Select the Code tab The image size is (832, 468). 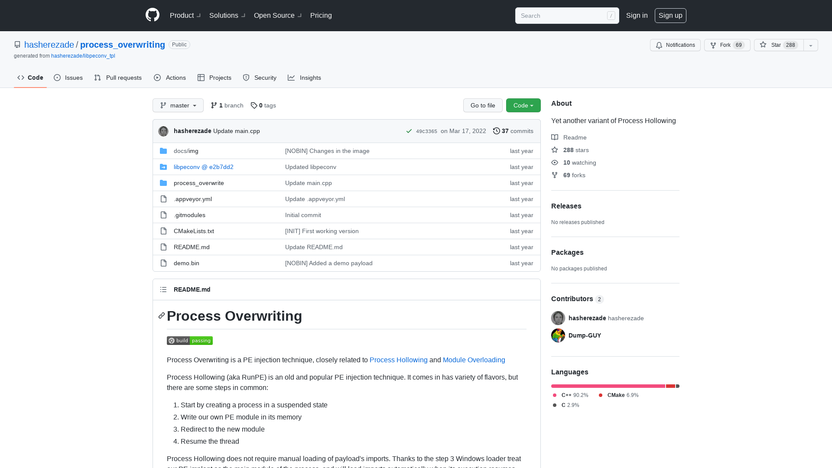pyautogui.click(x=30, y=78)
